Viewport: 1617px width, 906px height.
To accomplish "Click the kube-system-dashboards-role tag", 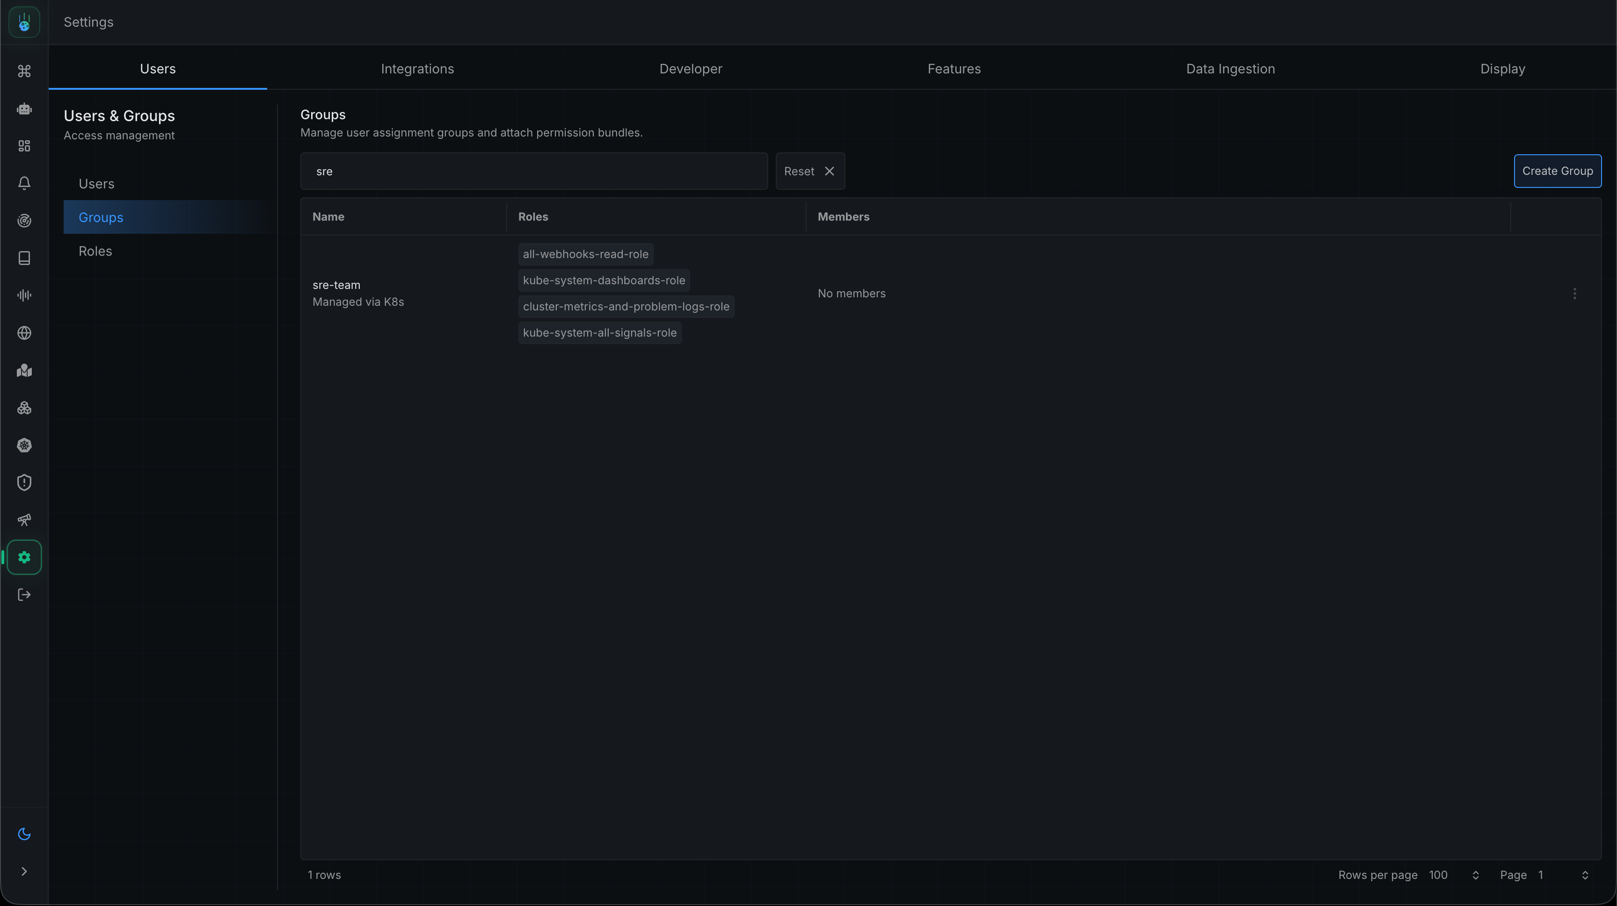I will (604, 280).
